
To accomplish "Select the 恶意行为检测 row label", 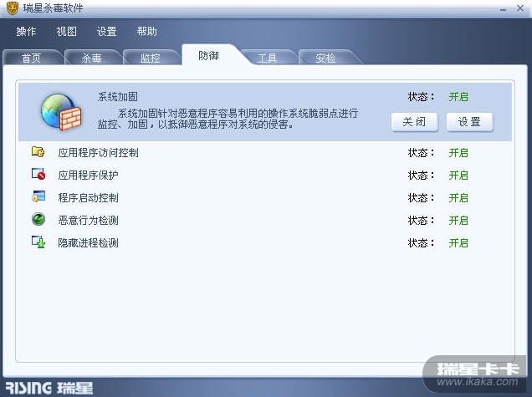I will coord(88,221).
